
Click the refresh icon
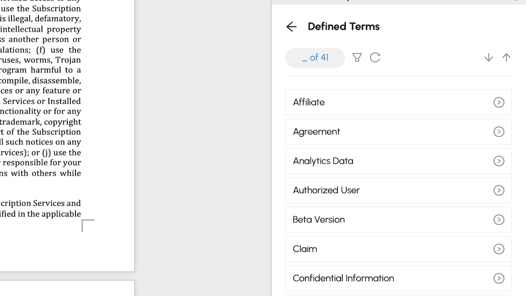[375, 58]
